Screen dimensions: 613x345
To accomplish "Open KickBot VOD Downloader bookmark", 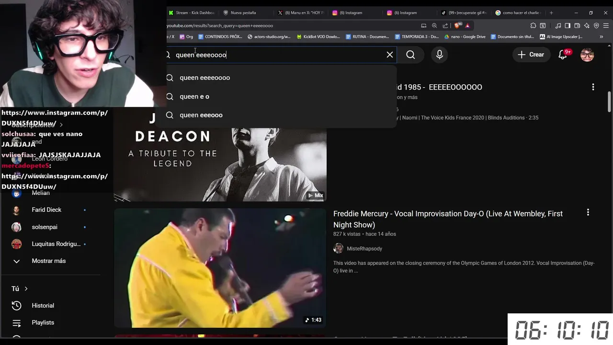I will (318, 36).
